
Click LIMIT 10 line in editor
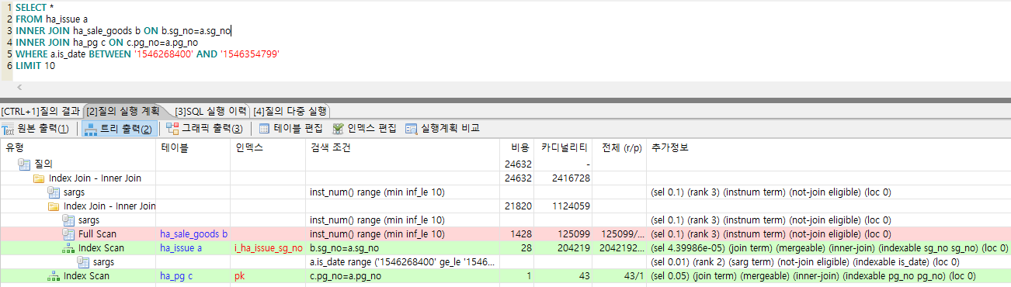[35, 66]
